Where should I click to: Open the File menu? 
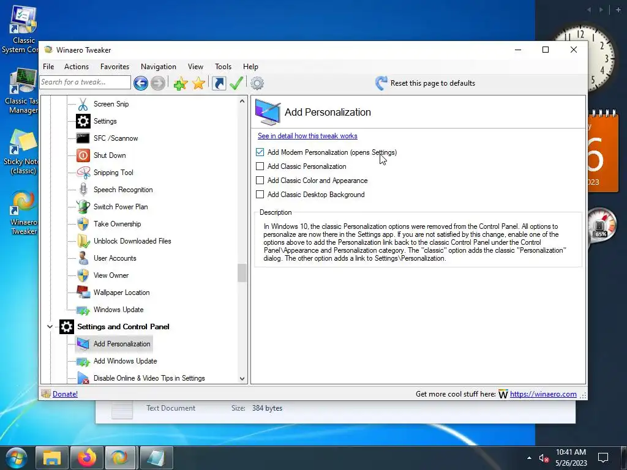coord(48,67)
